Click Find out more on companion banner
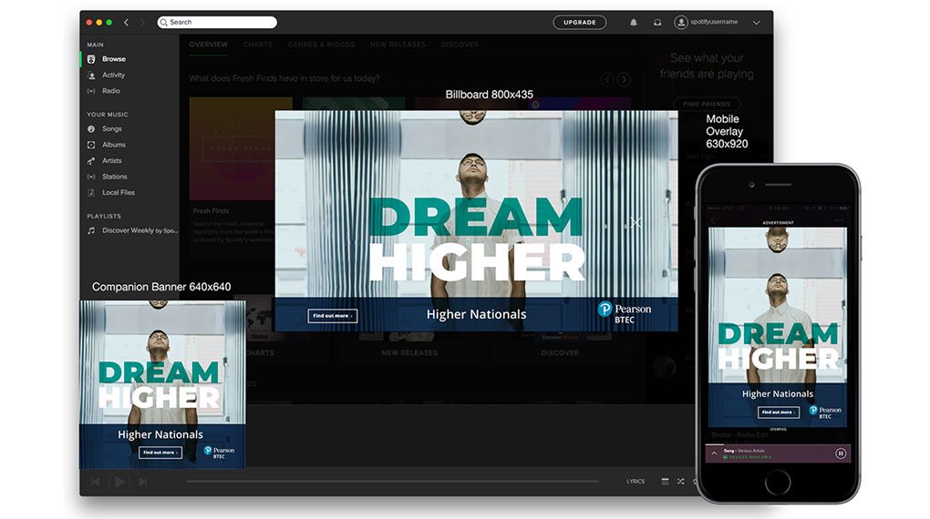This screenshot has height=519, width=930. coord(160,453)
